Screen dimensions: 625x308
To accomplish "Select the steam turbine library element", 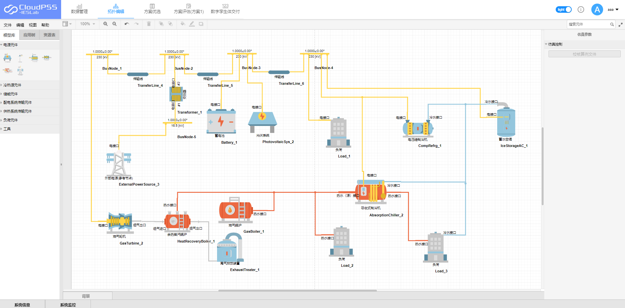I will (47, 58).
